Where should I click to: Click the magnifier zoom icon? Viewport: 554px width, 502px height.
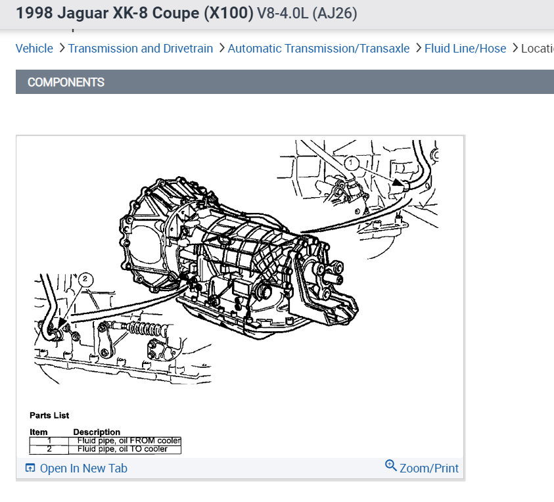click(391, 466)
